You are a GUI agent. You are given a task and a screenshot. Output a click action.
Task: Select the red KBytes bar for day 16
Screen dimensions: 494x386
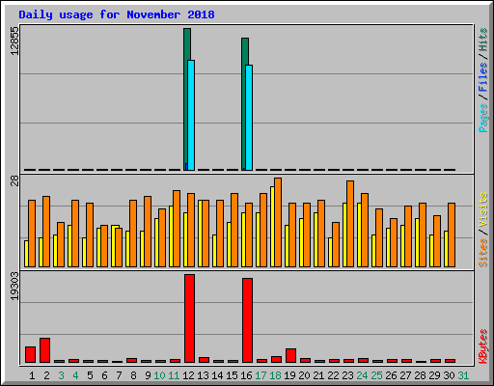(247, 320)
